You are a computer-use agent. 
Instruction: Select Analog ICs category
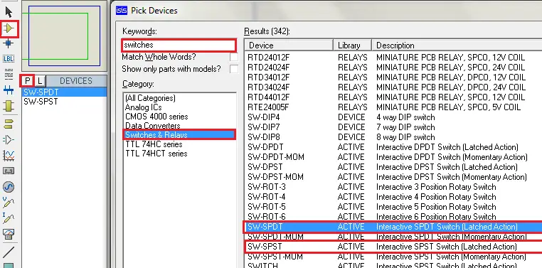[x=180, y=107]
